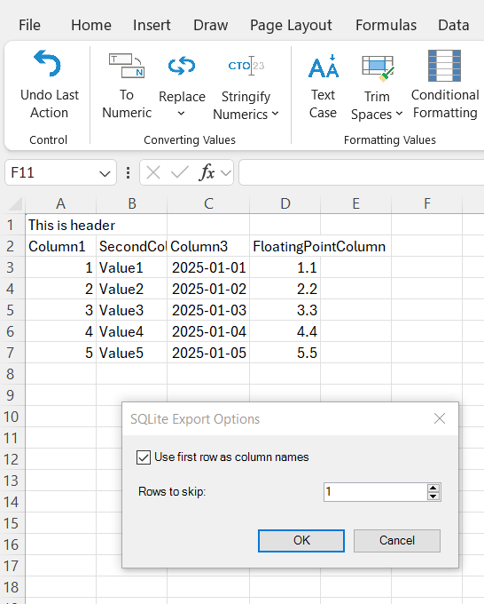This screenshot has height=604, width=484.
Task: Select column A header
Action: click(x=60, y=203)
